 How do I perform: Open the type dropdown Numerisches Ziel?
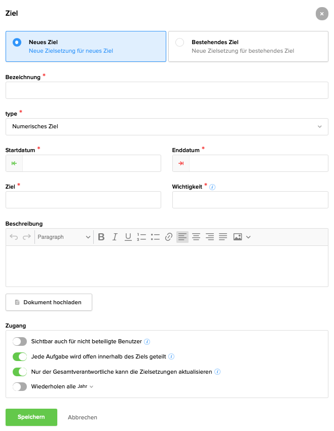tap(167, 127)
